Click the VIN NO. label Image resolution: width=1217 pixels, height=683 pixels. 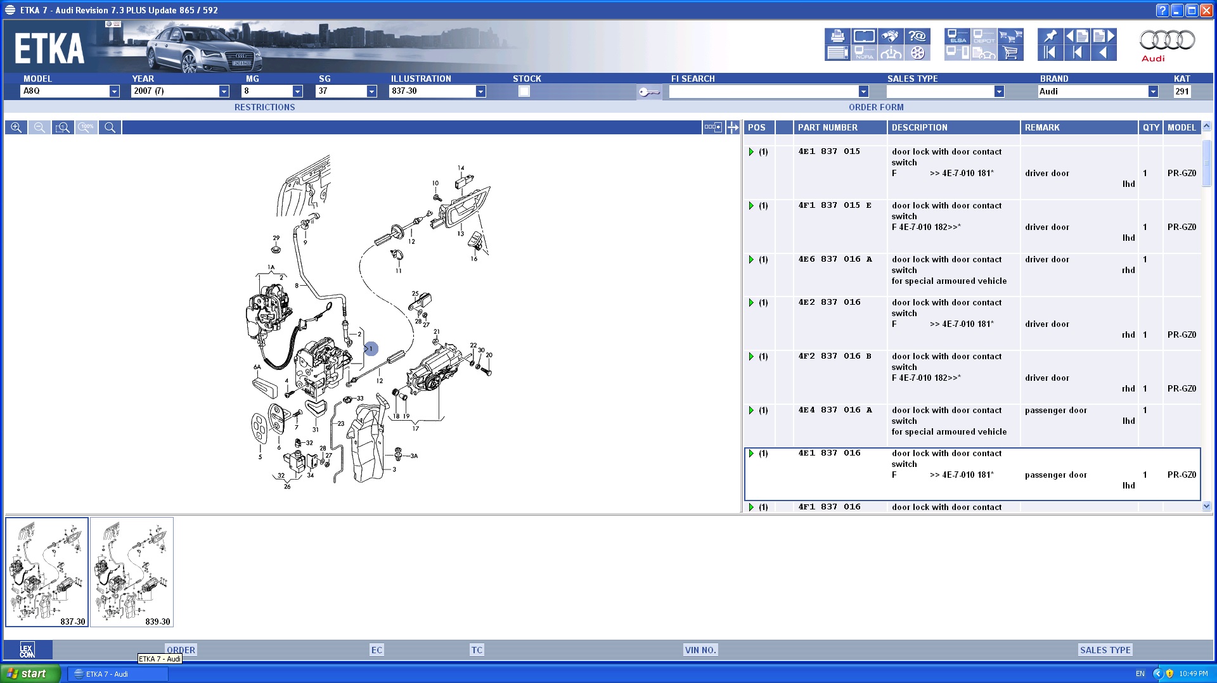pyautogui.click(x=700, y=650)
